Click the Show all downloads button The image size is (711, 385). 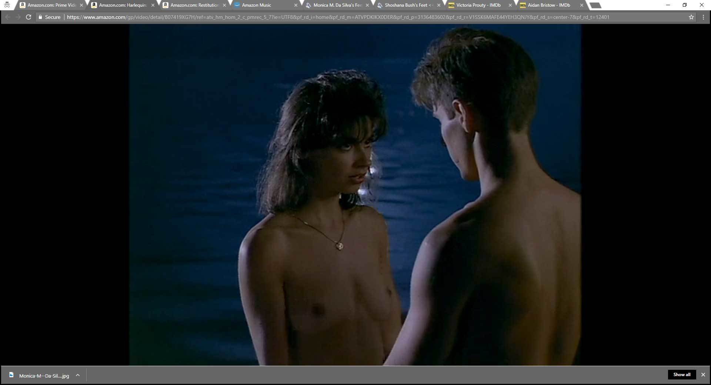coord(681,375)
